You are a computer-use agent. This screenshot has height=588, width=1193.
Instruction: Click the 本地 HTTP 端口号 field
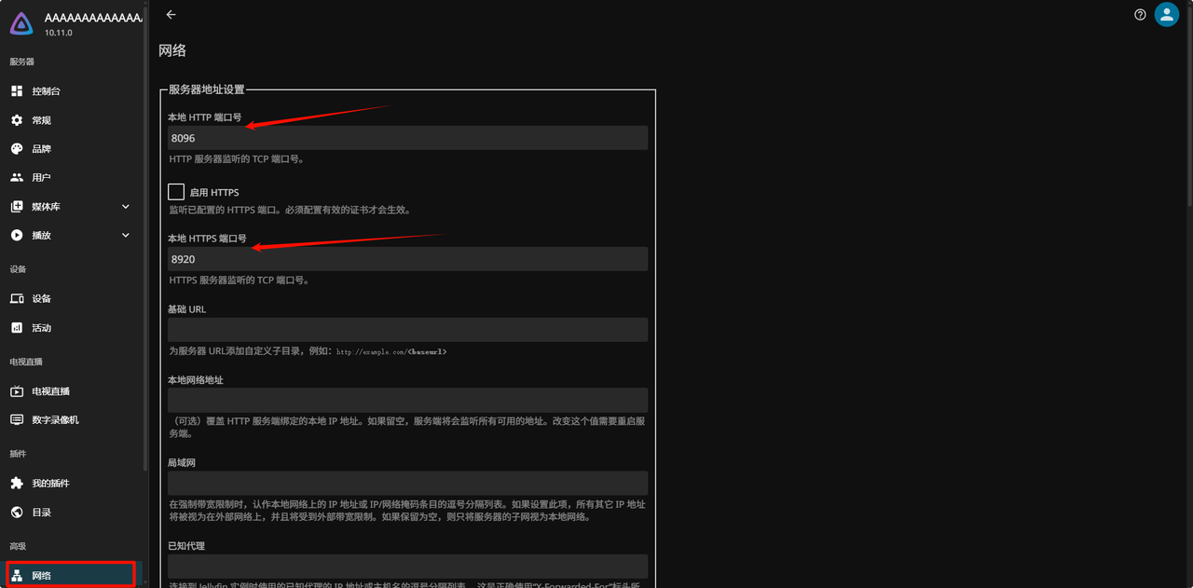tap(407, 138)
